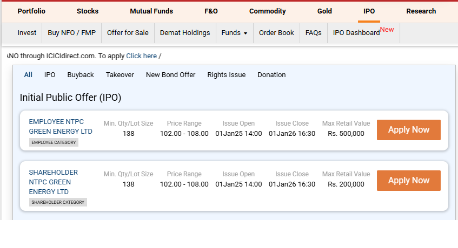Switch to the Portfolio tab
The height and width of the screenshot is (248, 458).
coord(31,11)
